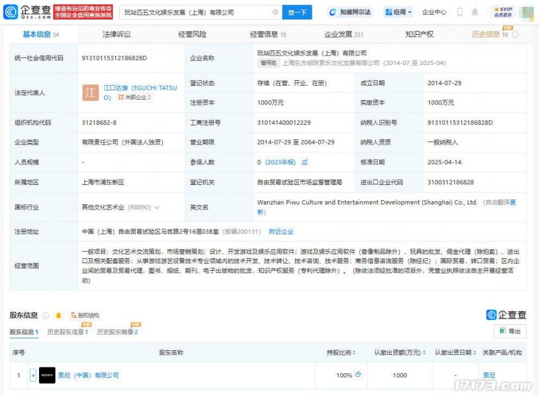The width and height of the screenshot is (539, 397).
Task: Select the 历史股东信息 sub-tab
Action: pos(68,331)
